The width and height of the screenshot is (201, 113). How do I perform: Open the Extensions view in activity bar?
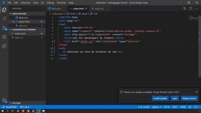click(4, 46)
